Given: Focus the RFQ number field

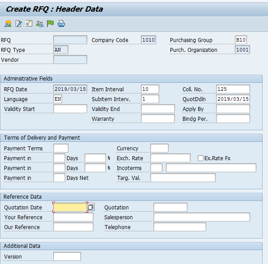Looking at the screenshot, I should tap(70, 40).
